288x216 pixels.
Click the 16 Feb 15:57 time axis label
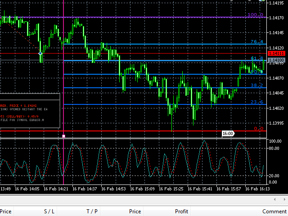point(229,189)
